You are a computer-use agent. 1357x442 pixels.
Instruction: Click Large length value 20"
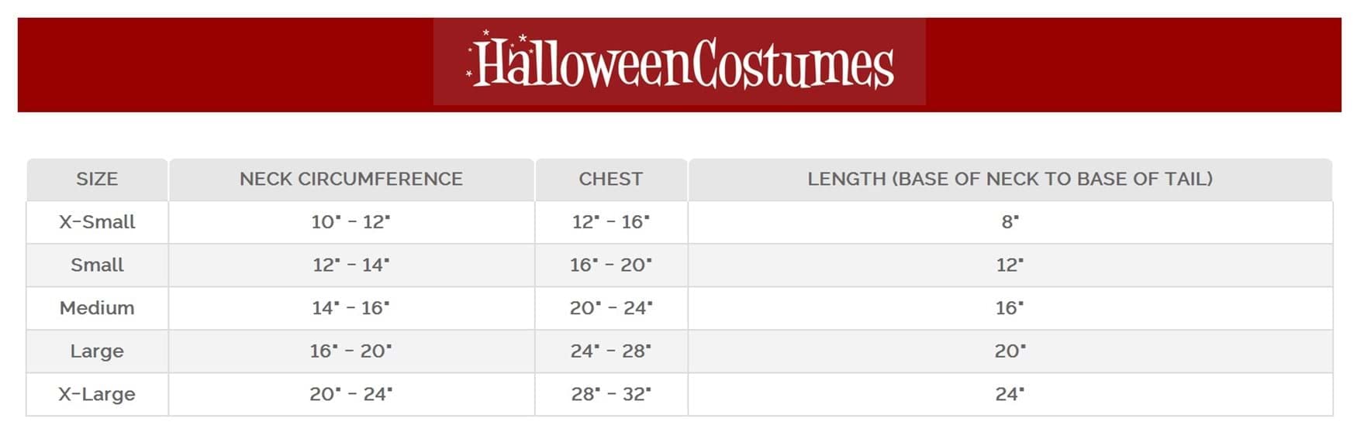tap(1010, 351)
